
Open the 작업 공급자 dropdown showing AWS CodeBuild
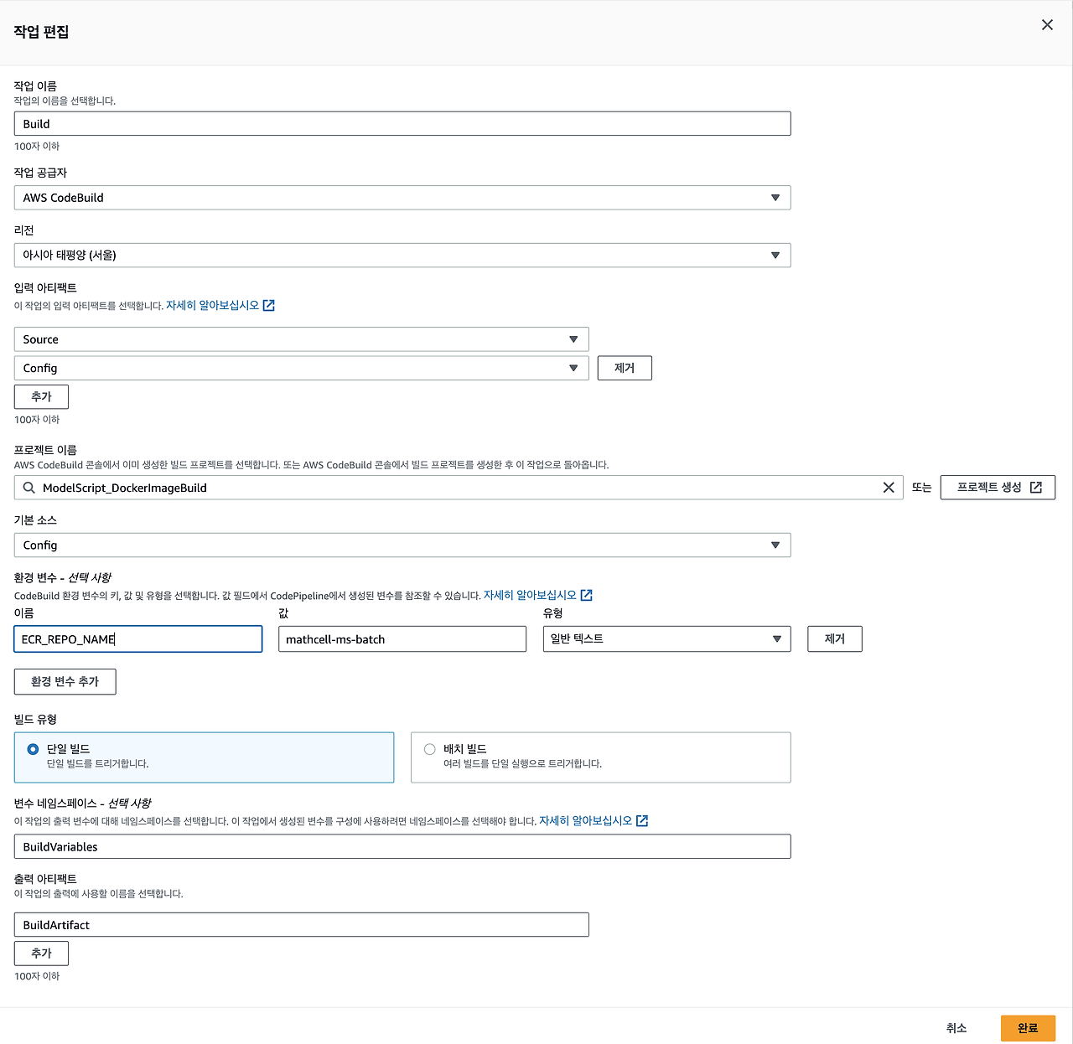pos(402,198)
